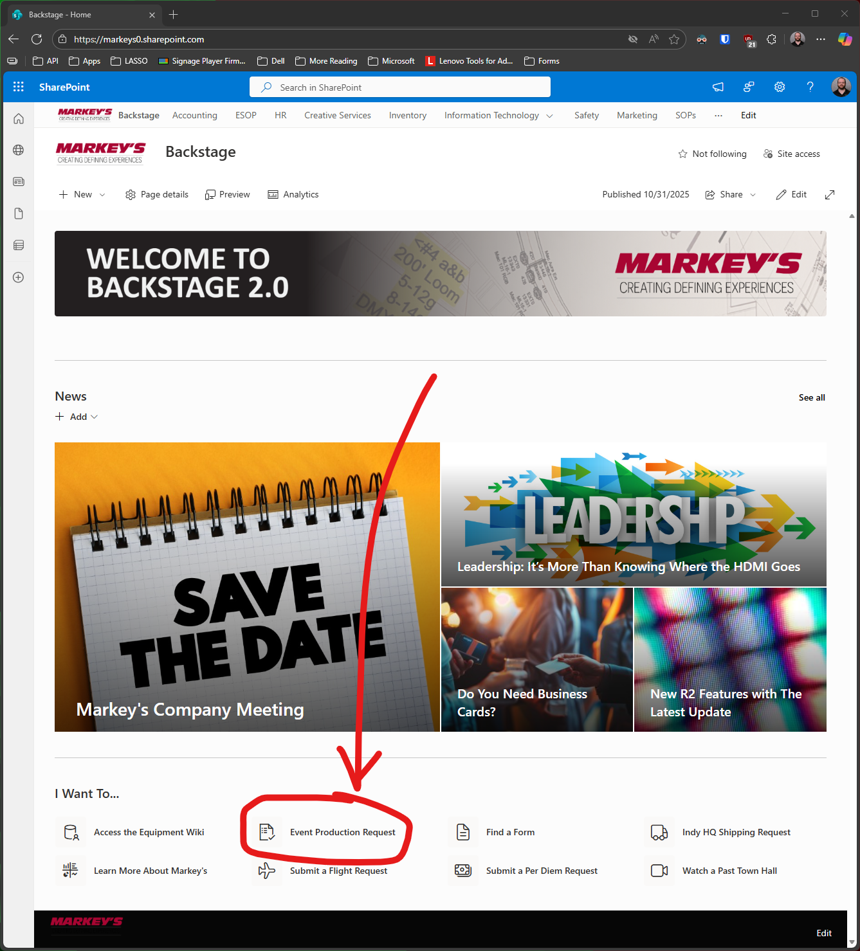Expand the Information Technology navigation chevron
The height and width of the screenshot is (951, 860).
(549, 116)
